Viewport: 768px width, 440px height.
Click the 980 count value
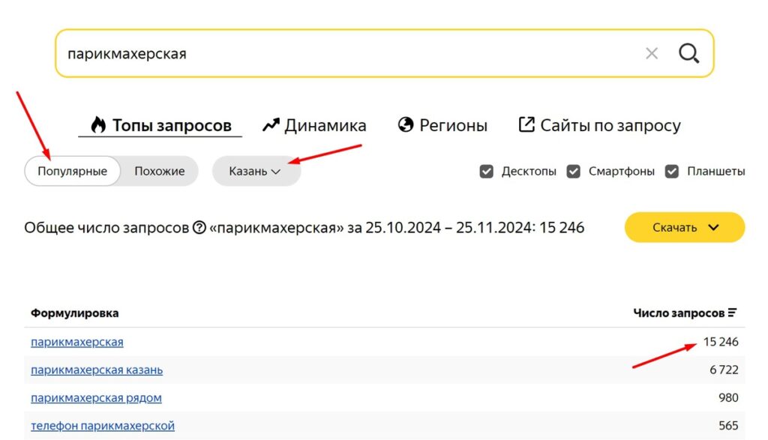tap(728, 397)
